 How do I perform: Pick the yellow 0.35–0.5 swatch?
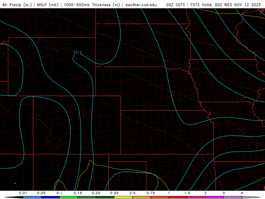pyautogui.click(x=123, y=197)
